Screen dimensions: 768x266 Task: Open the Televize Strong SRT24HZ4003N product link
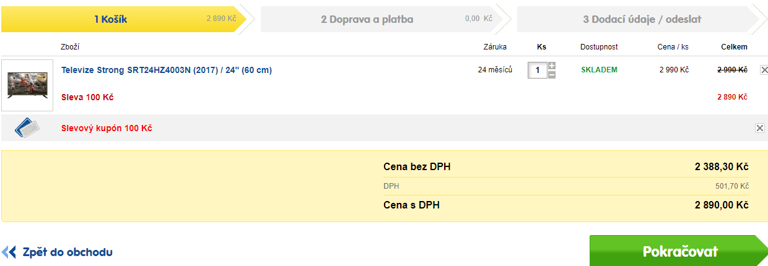click(166, 71)
